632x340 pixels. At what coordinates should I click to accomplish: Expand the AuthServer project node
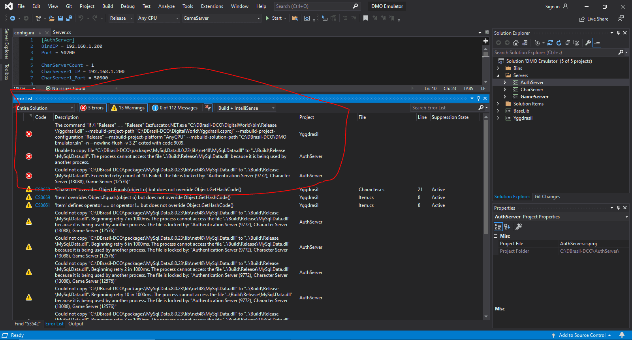pyautogui.click(x=505, y=83)
